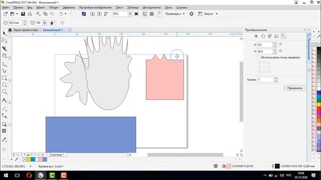Enable 'Использовать точку привязки' checkbox
The image size is (321, 180).
pos(259,57)
